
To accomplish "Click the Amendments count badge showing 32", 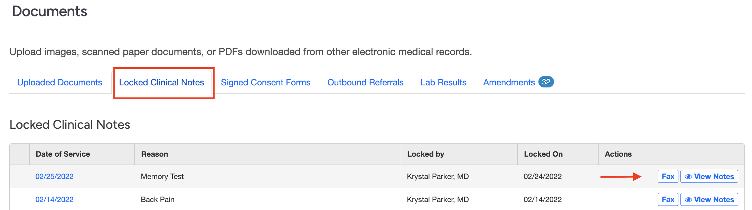I will [546, 82].
